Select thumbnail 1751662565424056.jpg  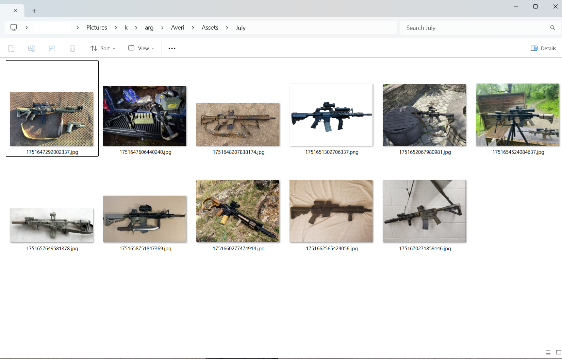pyautogui.click(x=331, y=211)
